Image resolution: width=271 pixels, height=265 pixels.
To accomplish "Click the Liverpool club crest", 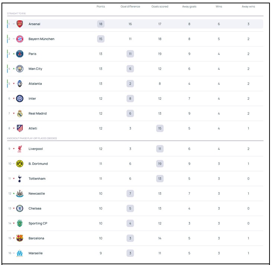I will (x=20, y=149).
